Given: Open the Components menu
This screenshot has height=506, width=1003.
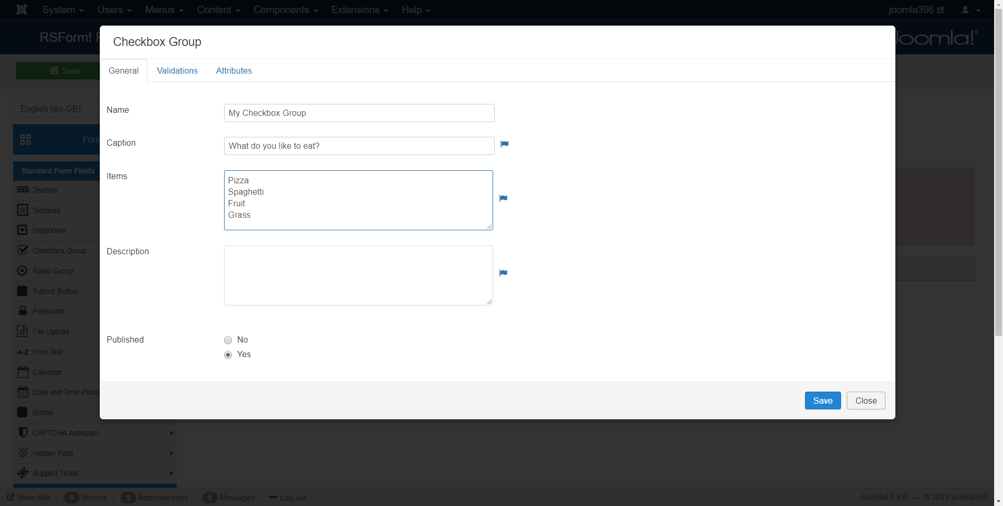Looking at the screenshot, I should pyautogui.click(x=285, y=10).
